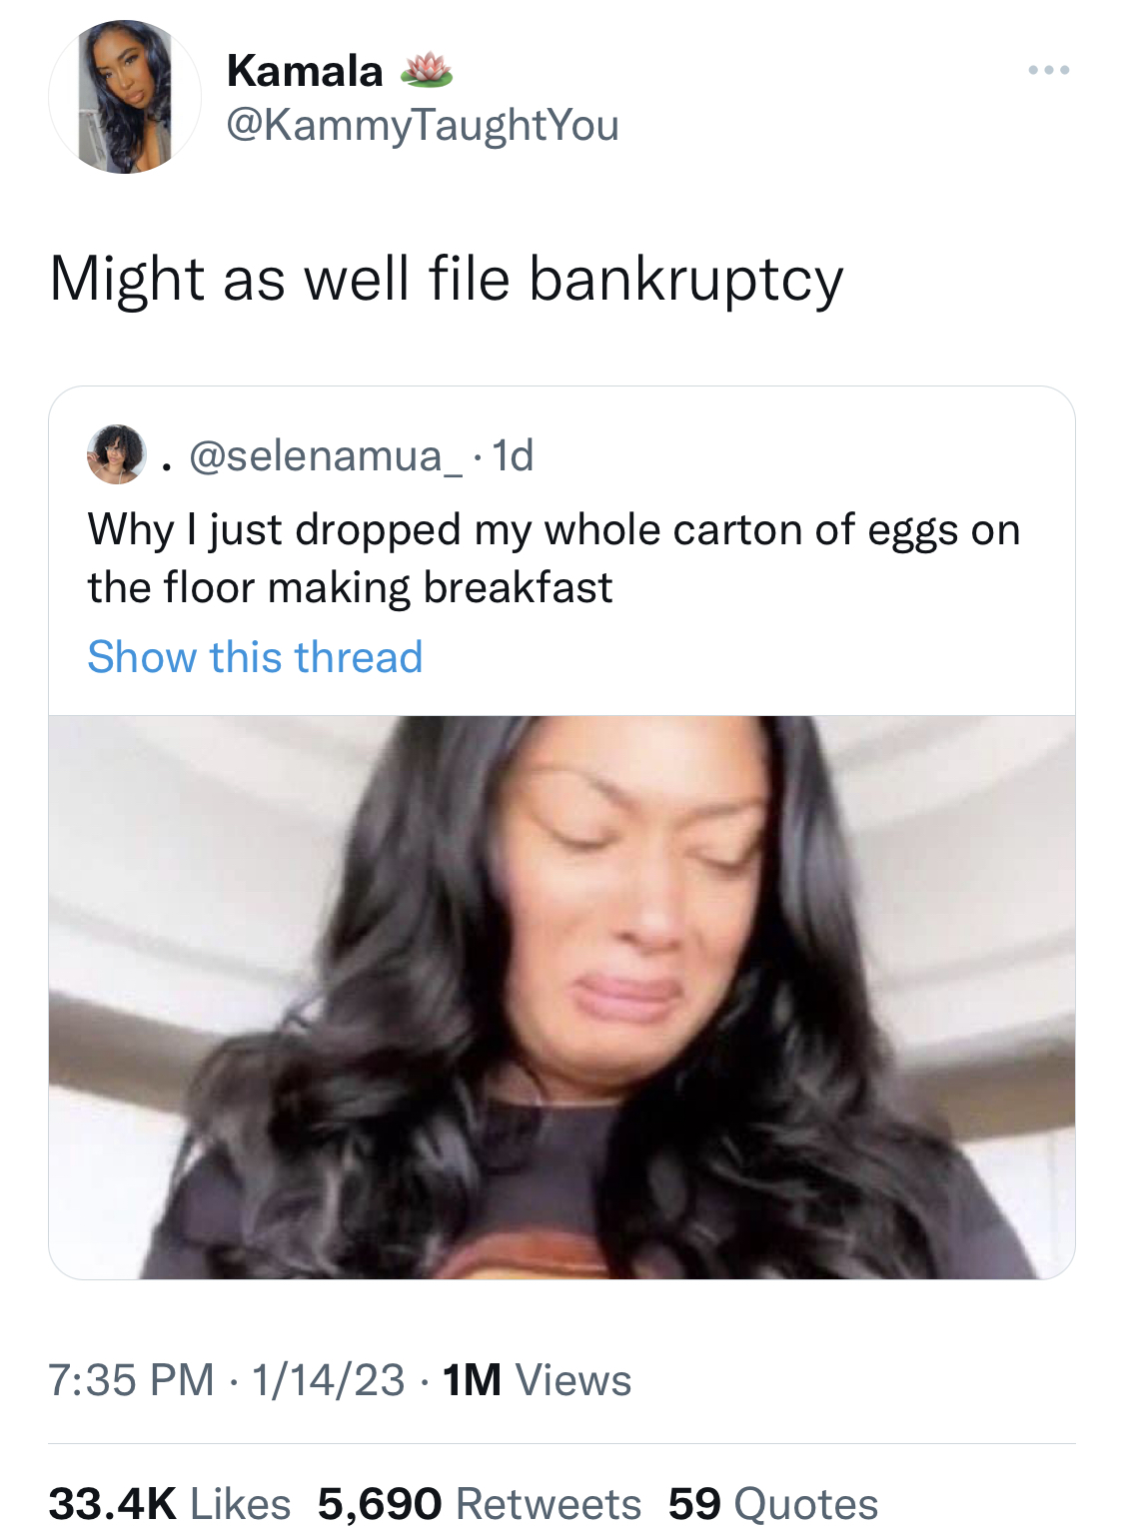Show the 5,690 Retweets list
This screenshot has width=1124, height=1535.
480,1503
